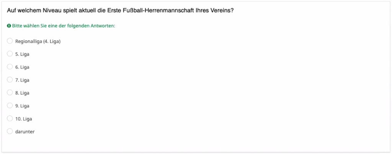Click the 'Regionalliga (4. Liga)' label text
The image size is (392, 154).
[x=38, y=41]
